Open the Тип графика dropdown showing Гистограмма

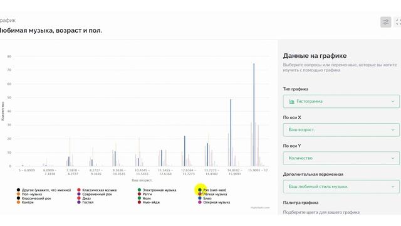point(341,102)
